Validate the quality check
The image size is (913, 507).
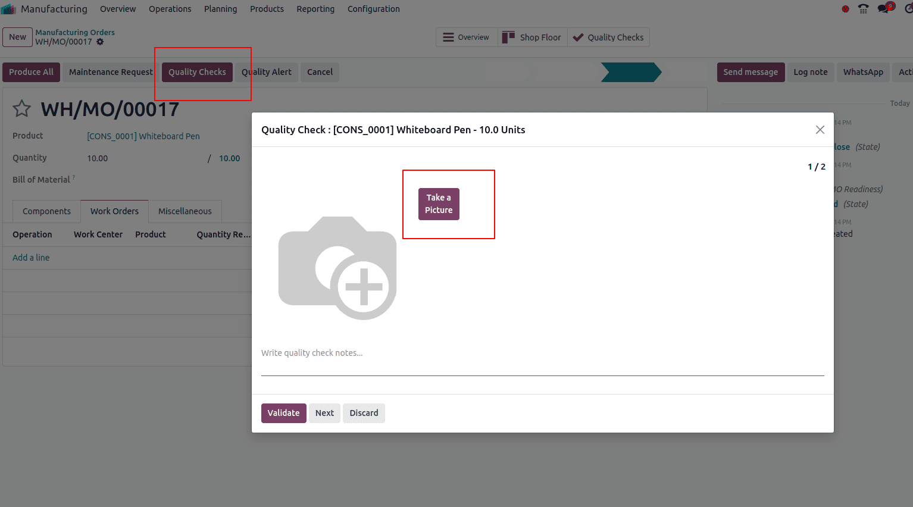pos(283,413)
